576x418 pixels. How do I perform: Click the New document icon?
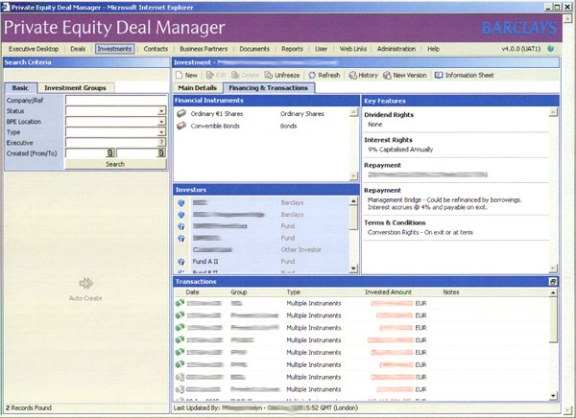pos(180,75)
